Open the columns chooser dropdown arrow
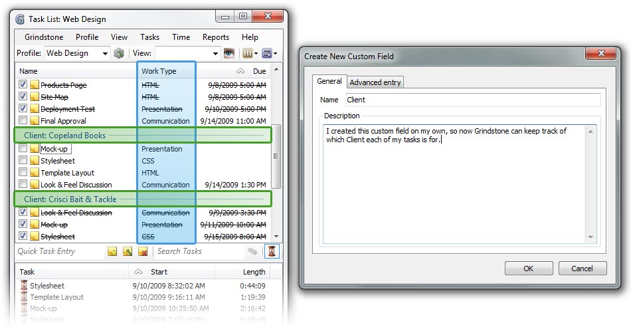This screenshot has height=331, width=631. pyautogui.click(x=255, y=53)
